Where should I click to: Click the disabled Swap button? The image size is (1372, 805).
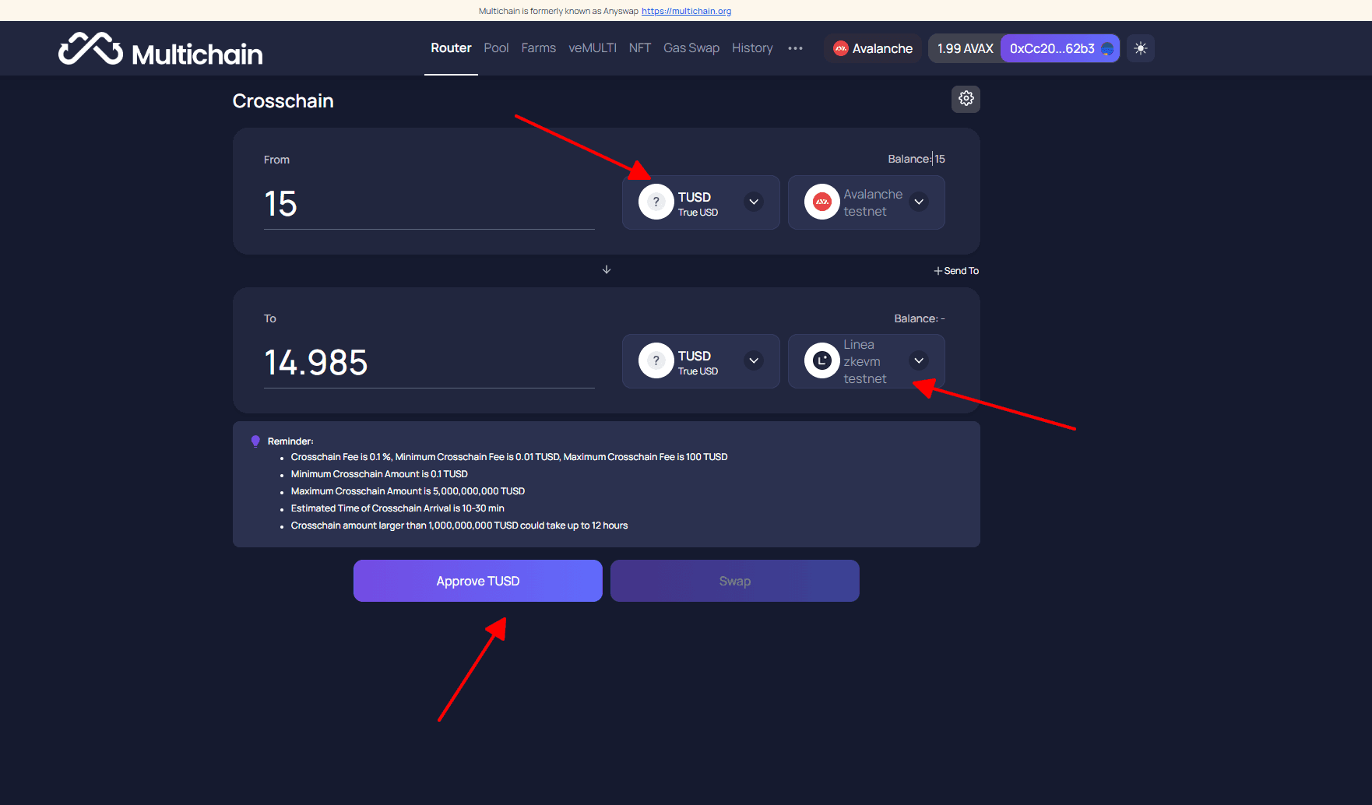click(735, 581)
